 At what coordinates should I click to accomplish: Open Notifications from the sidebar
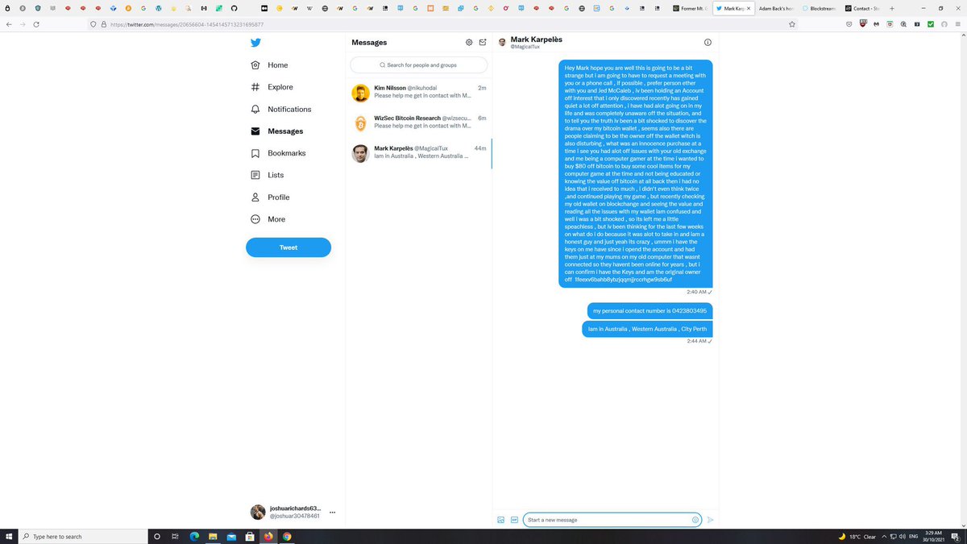pos(280,109)
